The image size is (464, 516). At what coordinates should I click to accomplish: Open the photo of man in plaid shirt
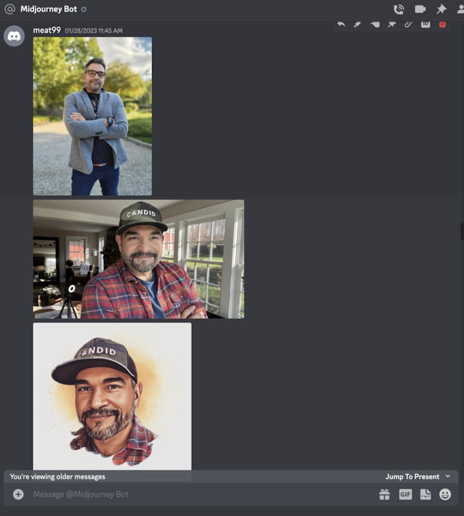click(139, 259)
